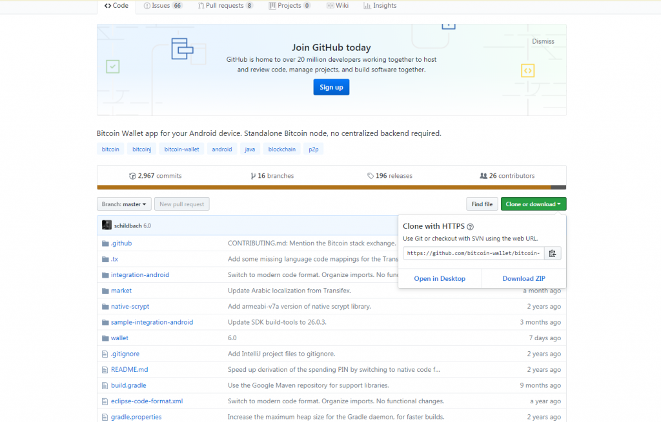View the 16 branches list
This screenshot has height=422, width=661.
pos(272,176)
